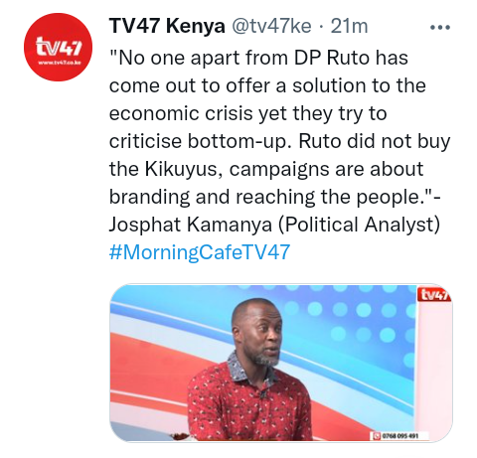Click the name Josphat Kamanya in tweet
477x458 pixels.
[191, 225]
